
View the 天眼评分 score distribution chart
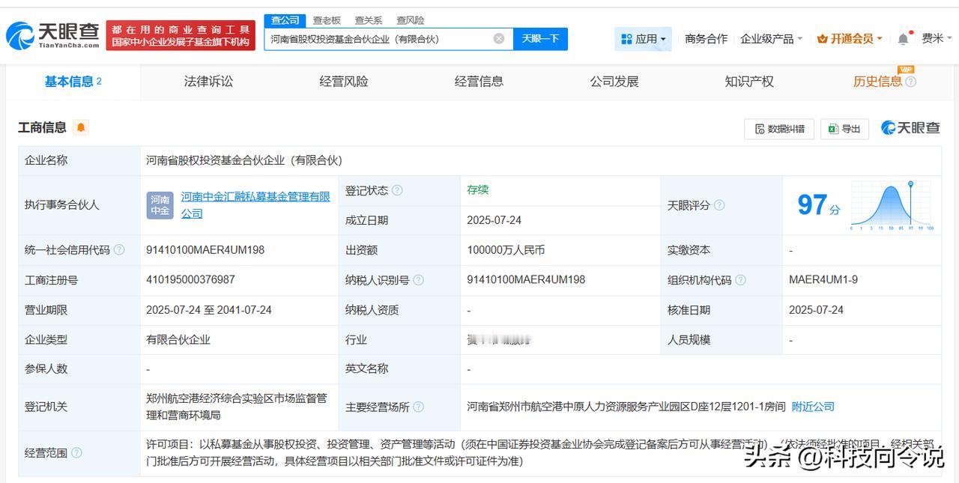pos(892,205)
